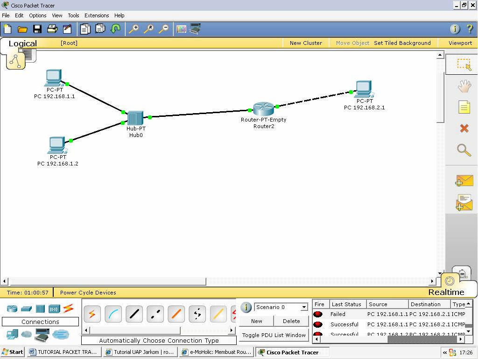Click the Print icon in the toolbar

pyautogui.click(x=52, y=29)
